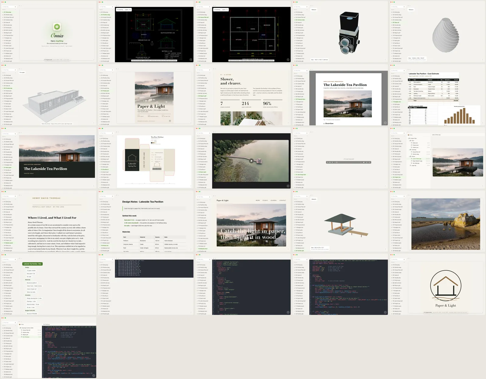Select 14-Dawn.mp4 in vase model window sidebar

398,46
